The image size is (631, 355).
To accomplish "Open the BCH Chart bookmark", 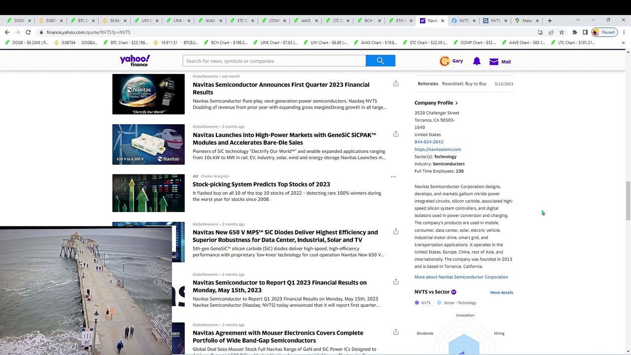I will (x=226, y=42).
